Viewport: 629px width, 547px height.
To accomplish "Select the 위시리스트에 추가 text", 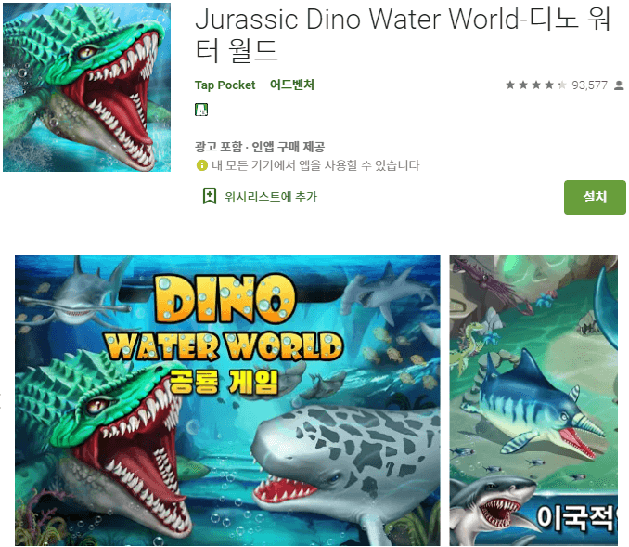I will click(x=271, y=197).
